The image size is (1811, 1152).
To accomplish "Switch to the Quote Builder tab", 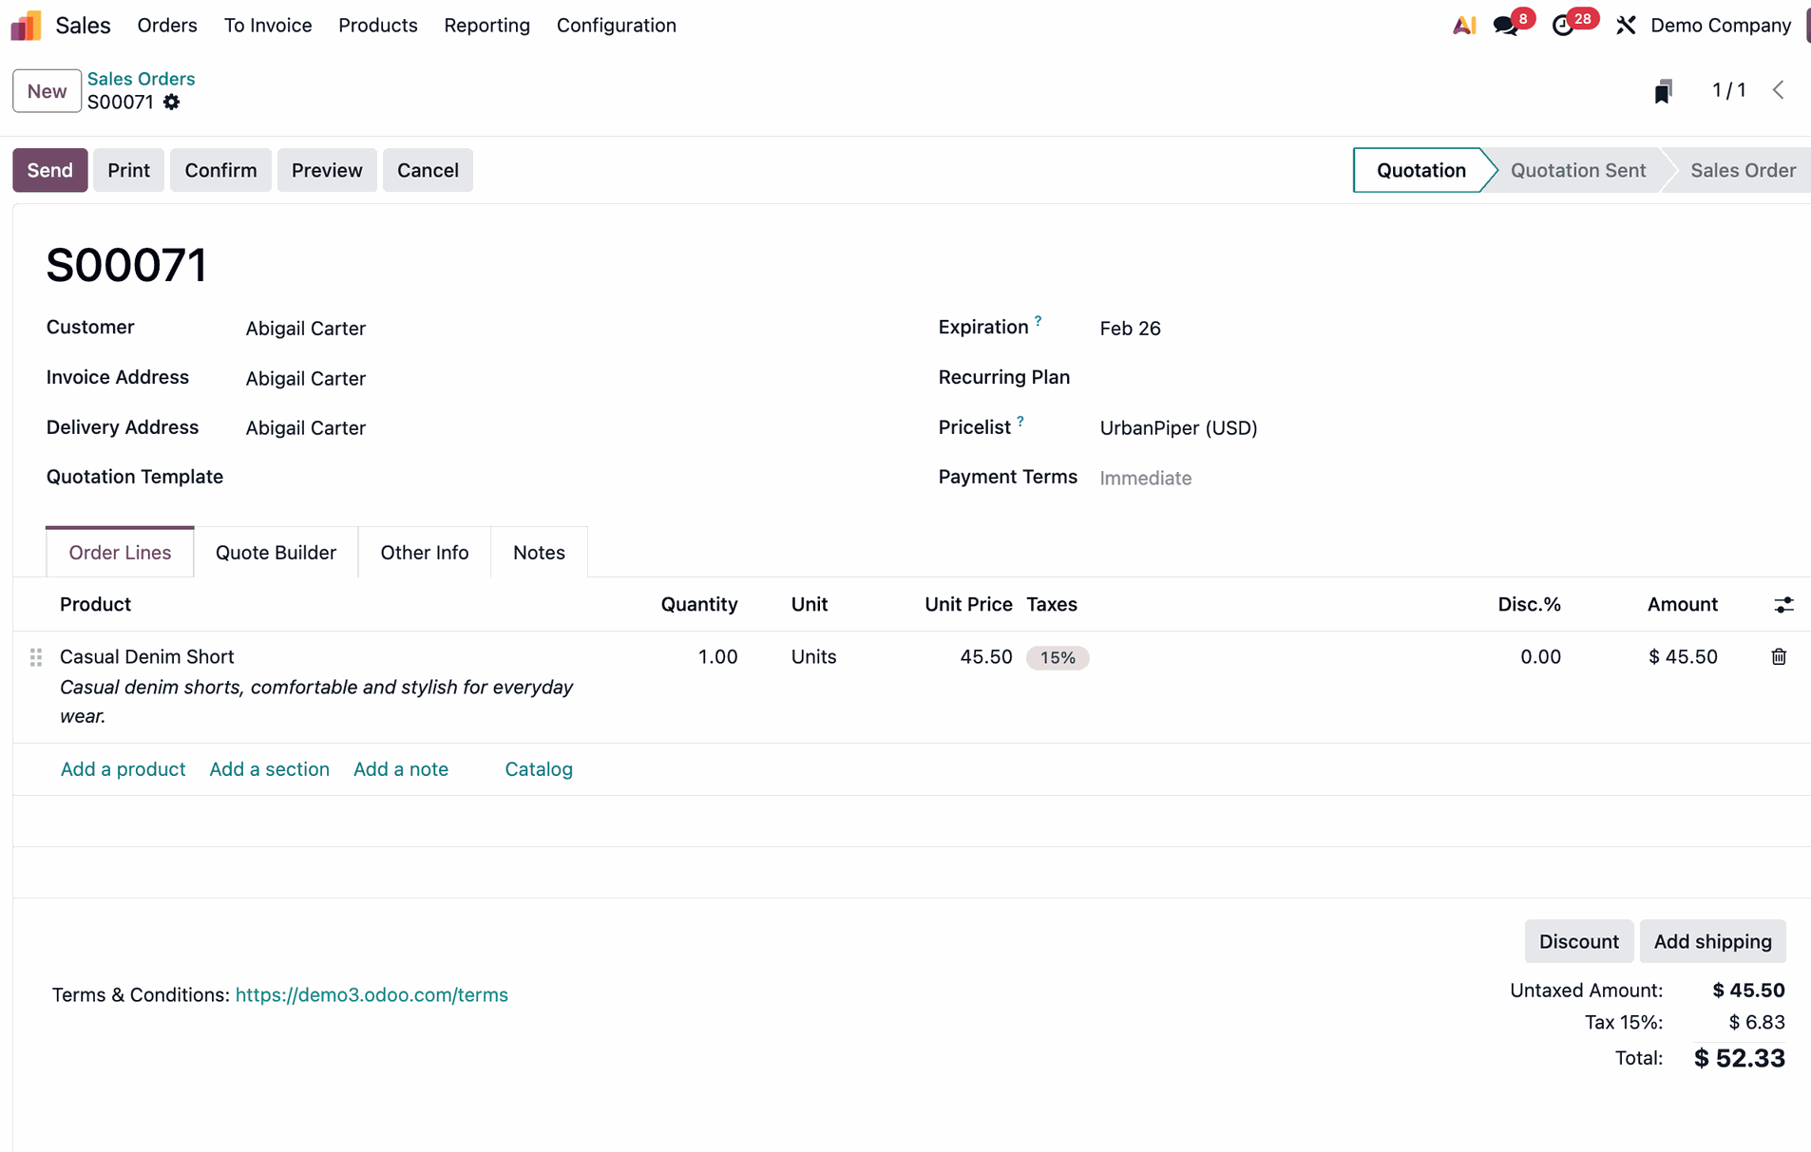I will 276,553.
